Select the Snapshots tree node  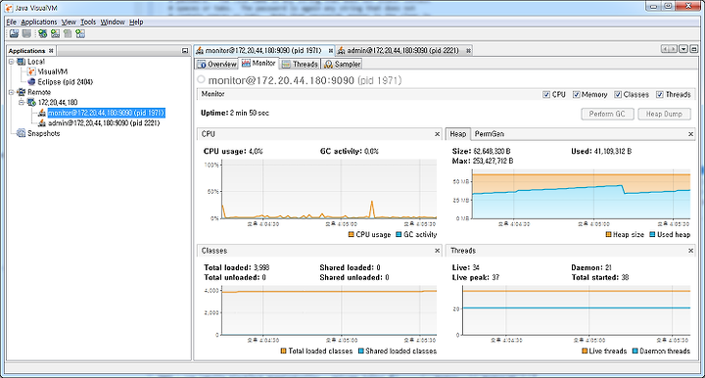(44, 133)
